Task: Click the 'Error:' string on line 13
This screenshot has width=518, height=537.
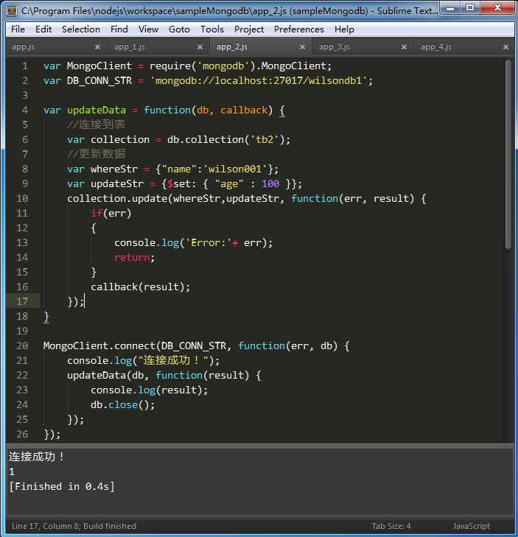Action: coord(209,242)
